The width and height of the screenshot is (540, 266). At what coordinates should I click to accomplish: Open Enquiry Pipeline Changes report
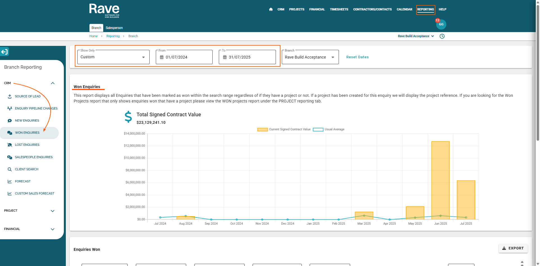click(x=36, y=108)
